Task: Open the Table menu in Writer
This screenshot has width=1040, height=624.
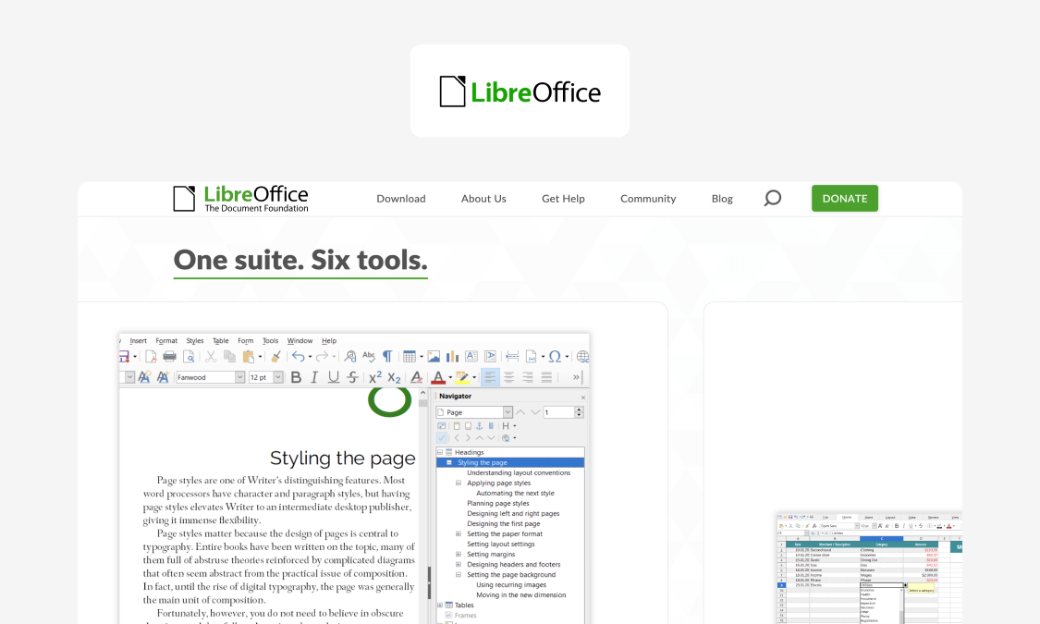Action: pos(221,341)
